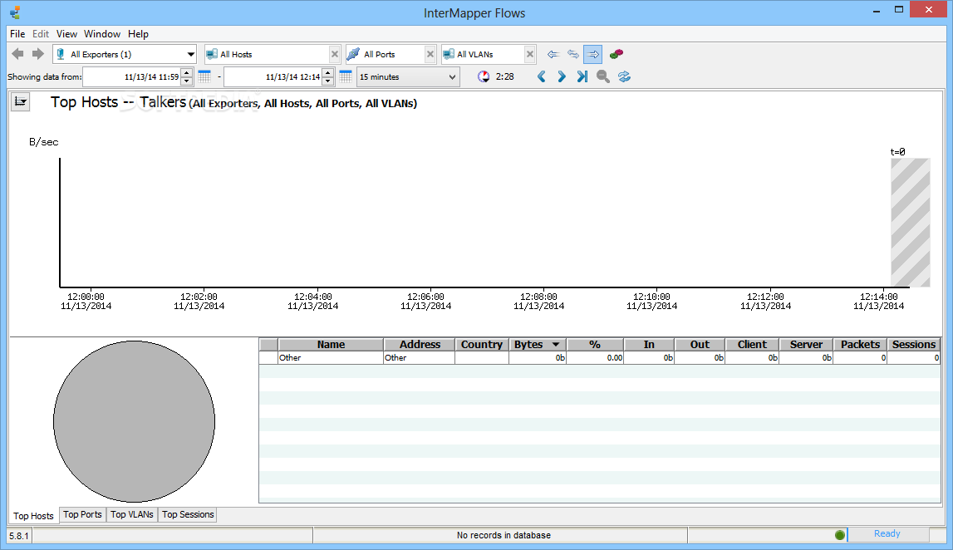
Task: Go forward with the gray right arrow
Action: tap(38, 54)
